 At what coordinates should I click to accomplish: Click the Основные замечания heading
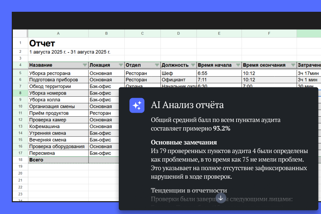184,142
